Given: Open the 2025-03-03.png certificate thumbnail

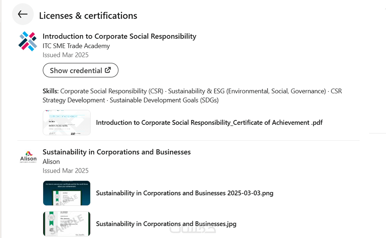Looking at the screenshot, I should (x=66, y=193).
